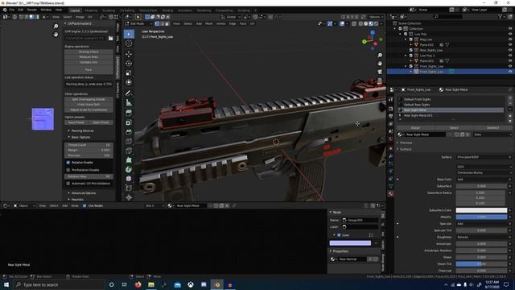
Task: Open the Christensen-Burley subsurface method dropdown
Action: point(484,172)
